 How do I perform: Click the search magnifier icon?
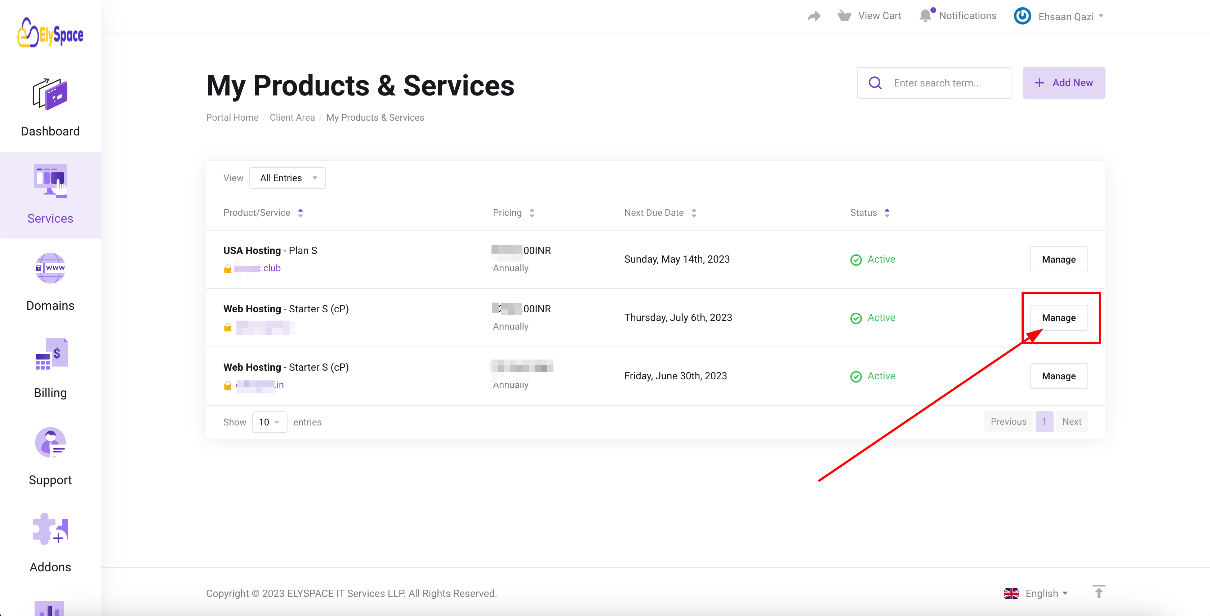tap(875, 83)
